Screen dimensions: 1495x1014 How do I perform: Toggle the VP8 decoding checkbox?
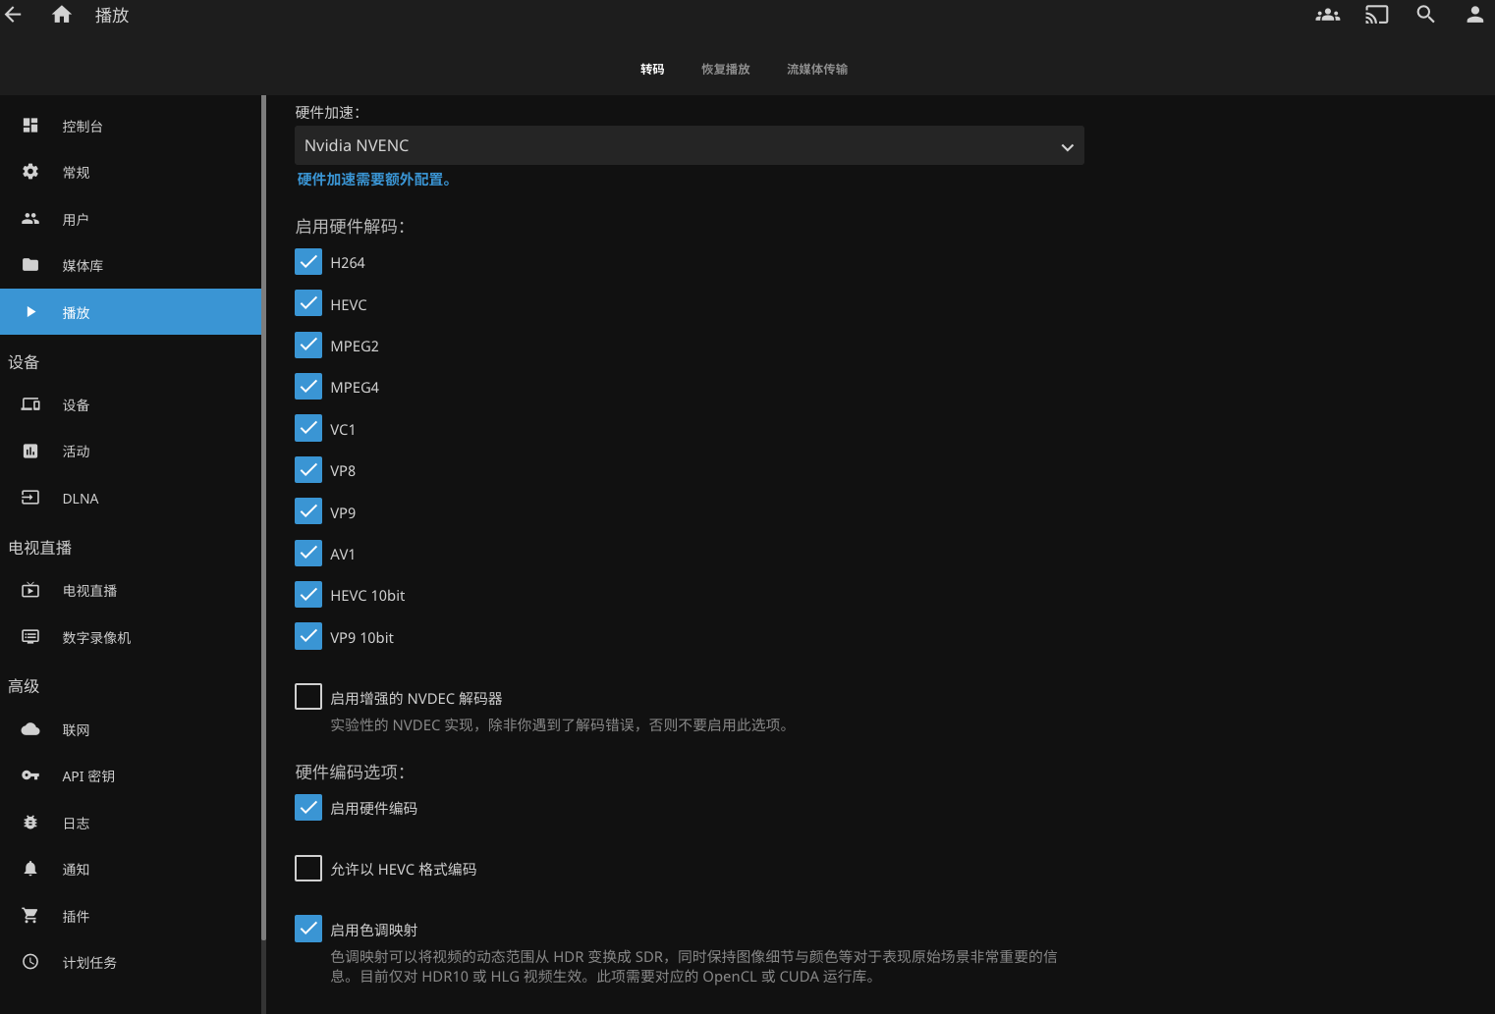click(308, 470)
